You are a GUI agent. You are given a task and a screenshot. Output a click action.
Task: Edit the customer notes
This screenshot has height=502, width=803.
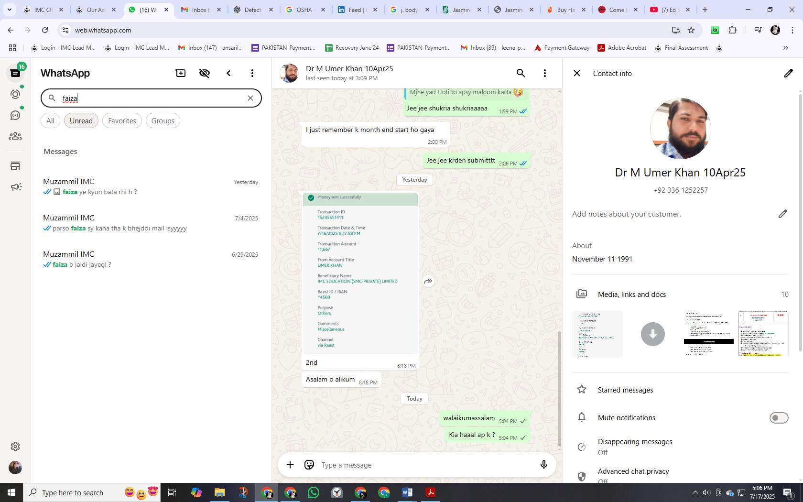tap(782, 214)
